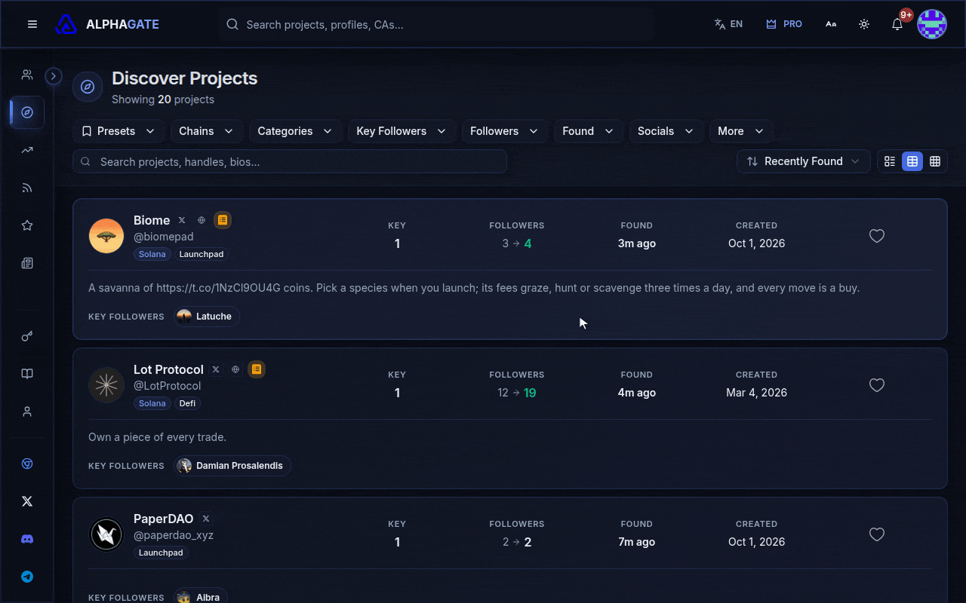Favorite the Lot Protocol heart
Screen dimensions: 966x603
tap(877, 385)
